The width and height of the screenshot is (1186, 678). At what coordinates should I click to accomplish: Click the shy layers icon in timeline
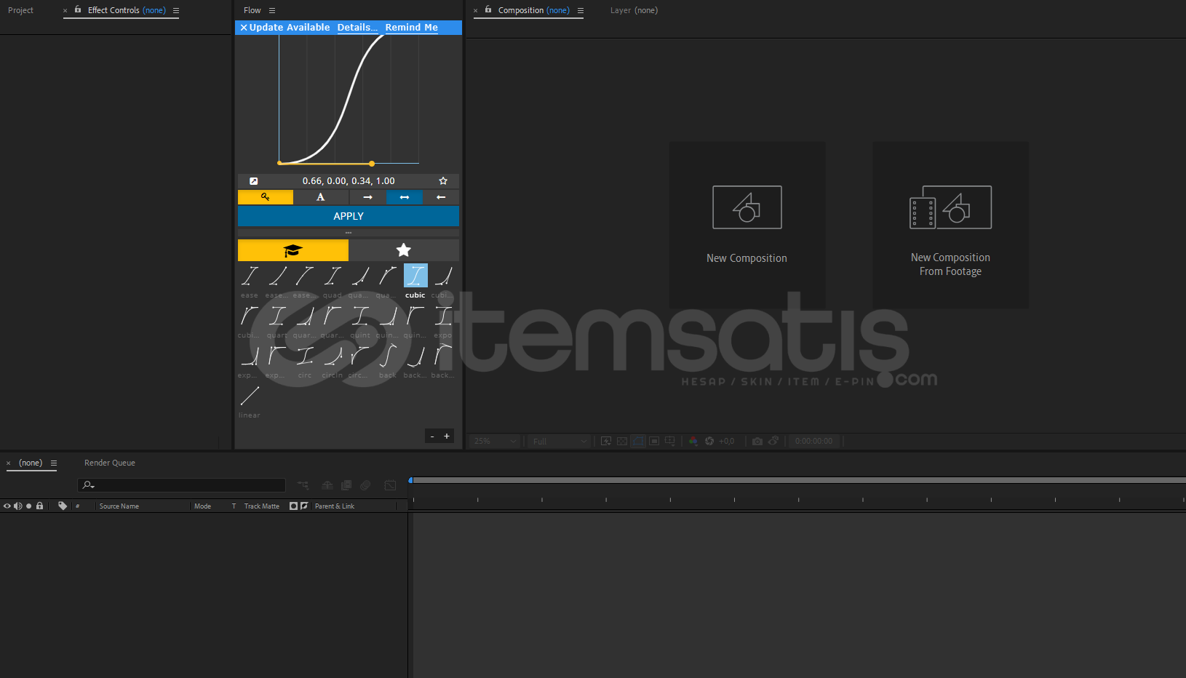coord(327,485)
